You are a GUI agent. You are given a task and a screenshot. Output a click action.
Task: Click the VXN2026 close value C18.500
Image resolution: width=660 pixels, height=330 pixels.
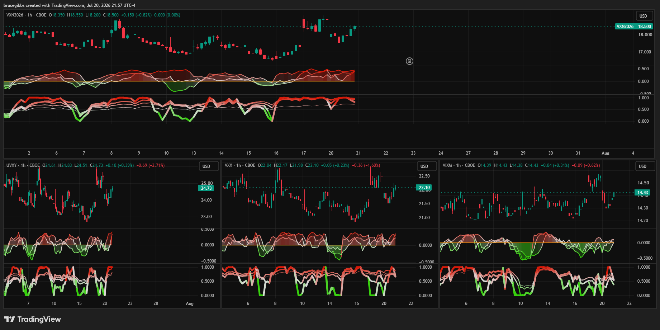point(111,15)
